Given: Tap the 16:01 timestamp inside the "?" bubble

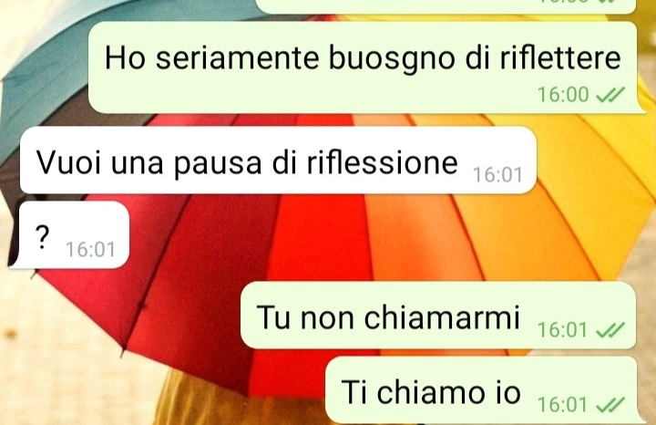Looking at the screenshot, I should [x=90, y=250].
